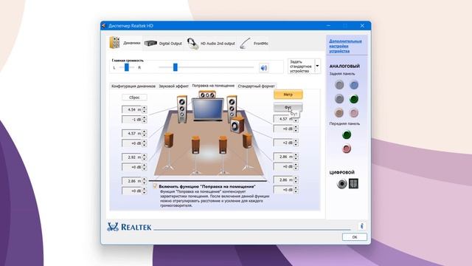The width and height of the screenshot is (472, 266).
Task: Select the Метр units button
Action: 288,95
